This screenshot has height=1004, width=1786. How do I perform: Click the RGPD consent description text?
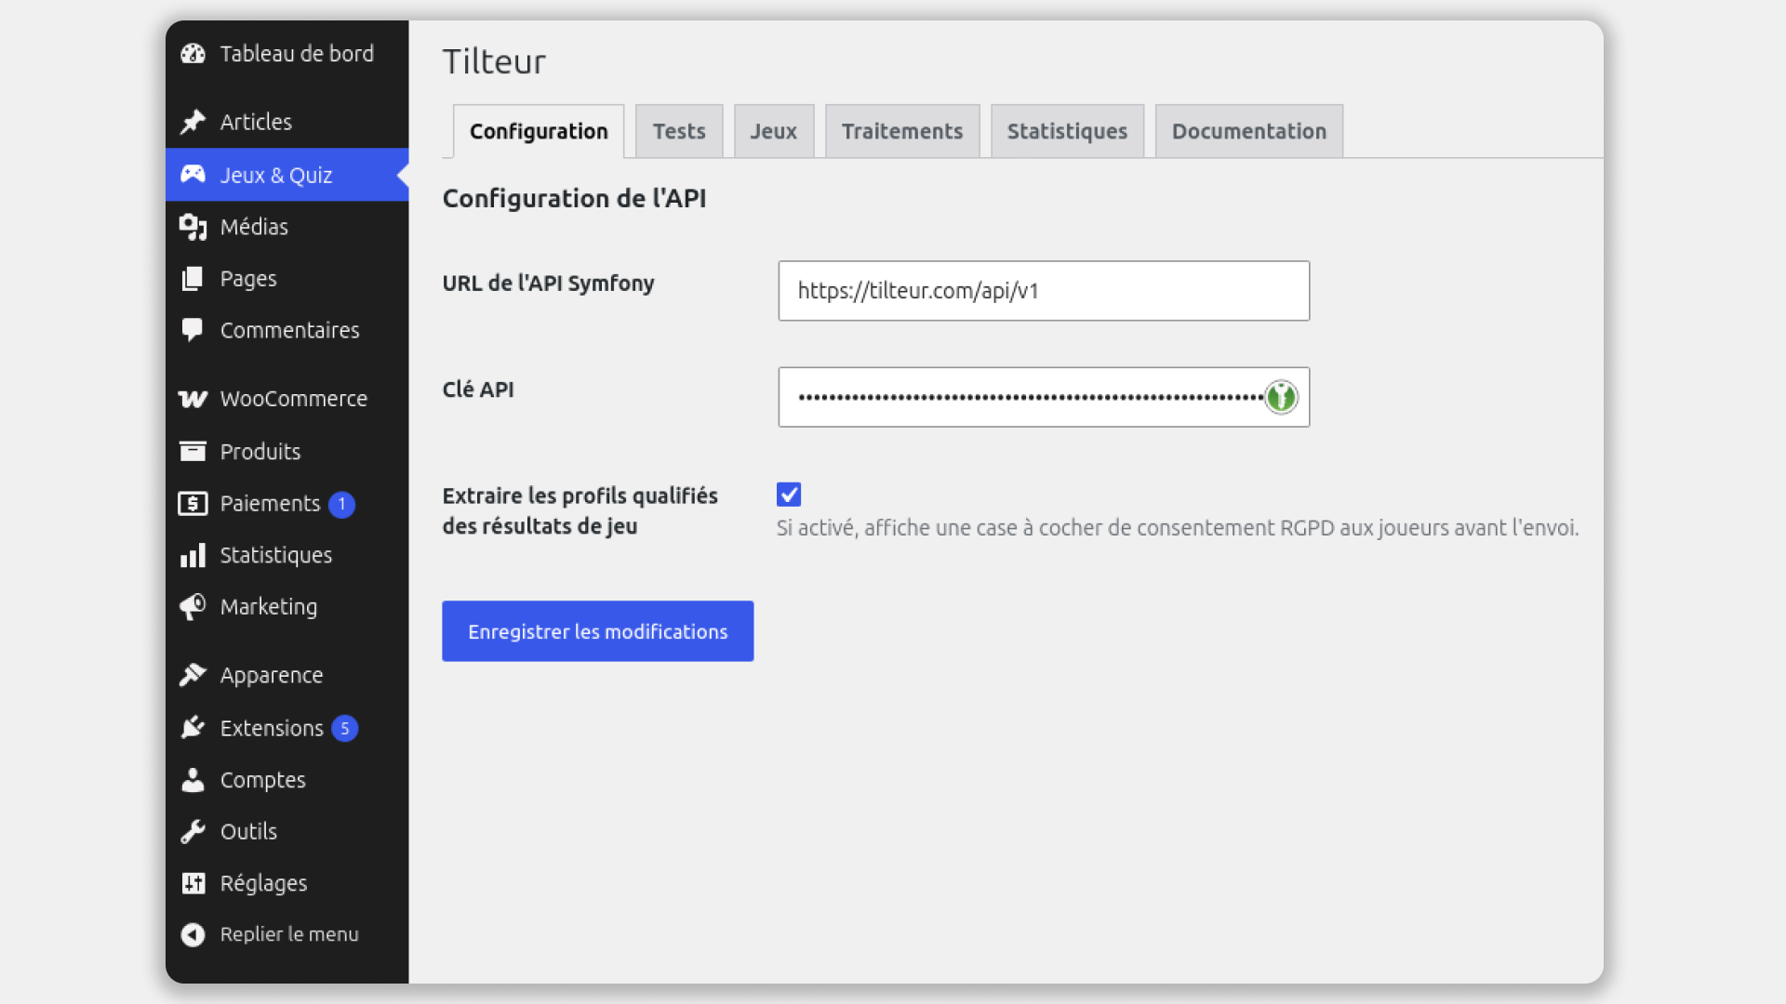(1178, 528)
